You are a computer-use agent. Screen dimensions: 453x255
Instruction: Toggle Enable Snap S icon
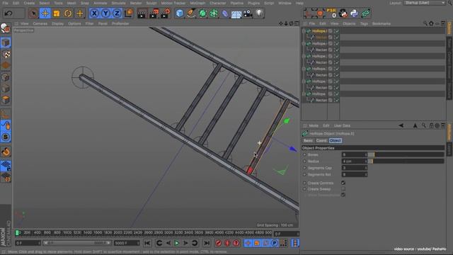click(x=6, y=137)
